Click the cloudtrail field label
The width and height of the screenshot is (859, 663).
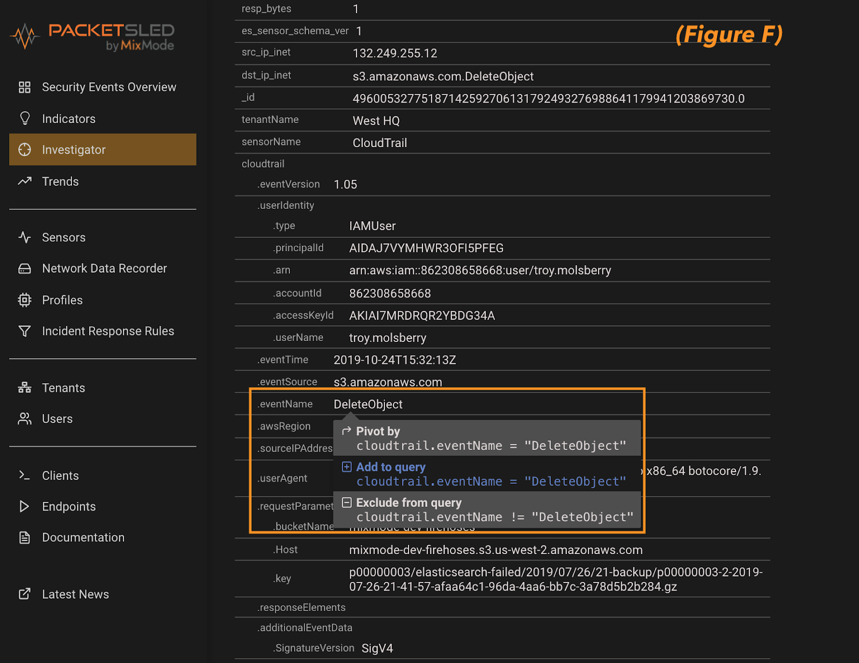(x=263, y=164)
